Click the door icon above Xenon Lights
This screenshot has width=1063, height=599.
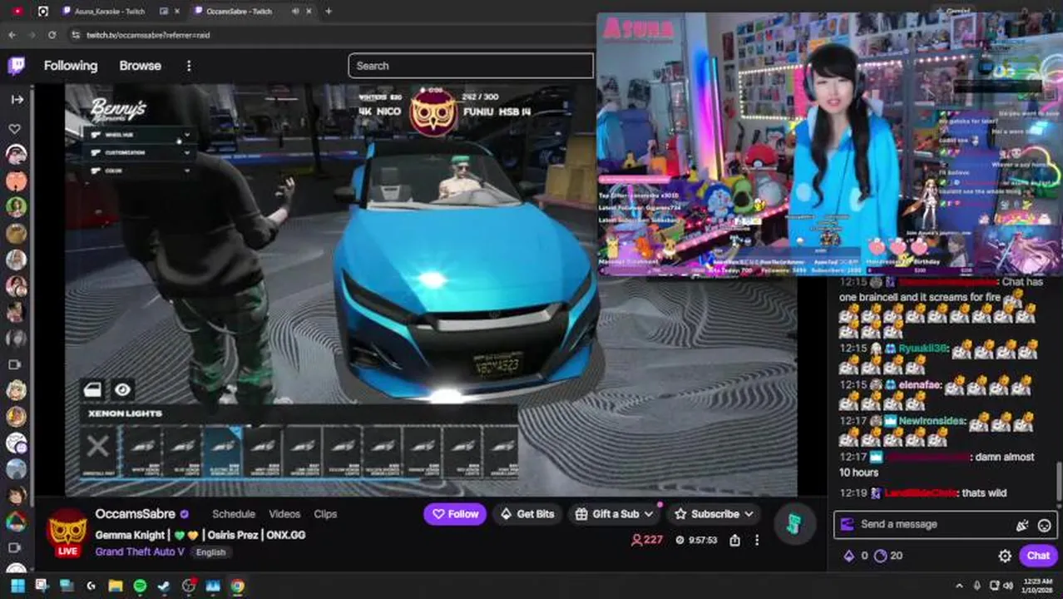pyautogui.click(x=93, y=389)
